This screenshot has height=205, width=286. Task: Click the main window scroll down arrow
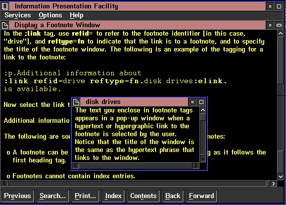pyautogui.click(x=281, y=176)
